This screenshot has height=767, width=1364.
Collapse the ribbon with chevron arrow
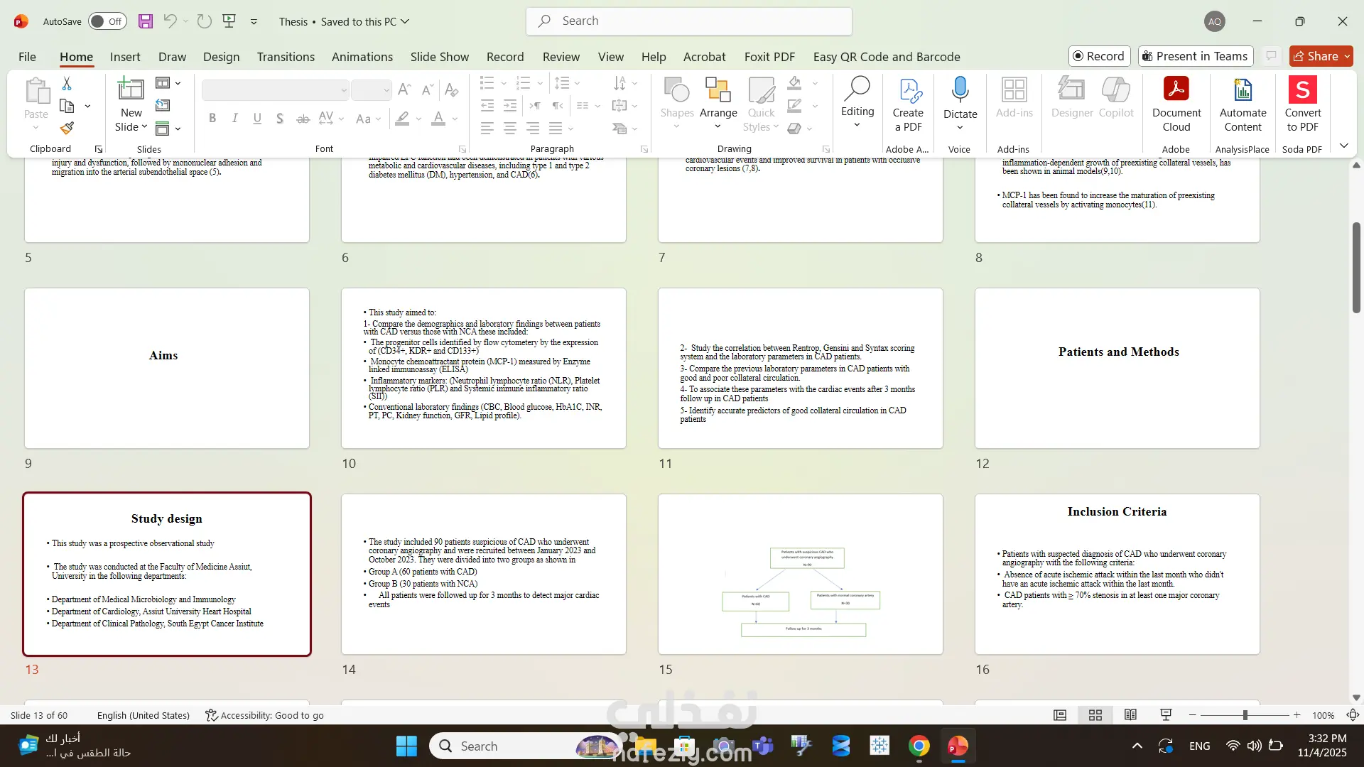(1343, 146)
